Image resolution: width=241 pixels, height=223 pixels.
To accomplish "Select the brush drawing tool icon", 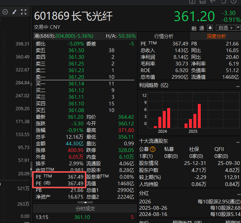I will [x=14, y=12].
